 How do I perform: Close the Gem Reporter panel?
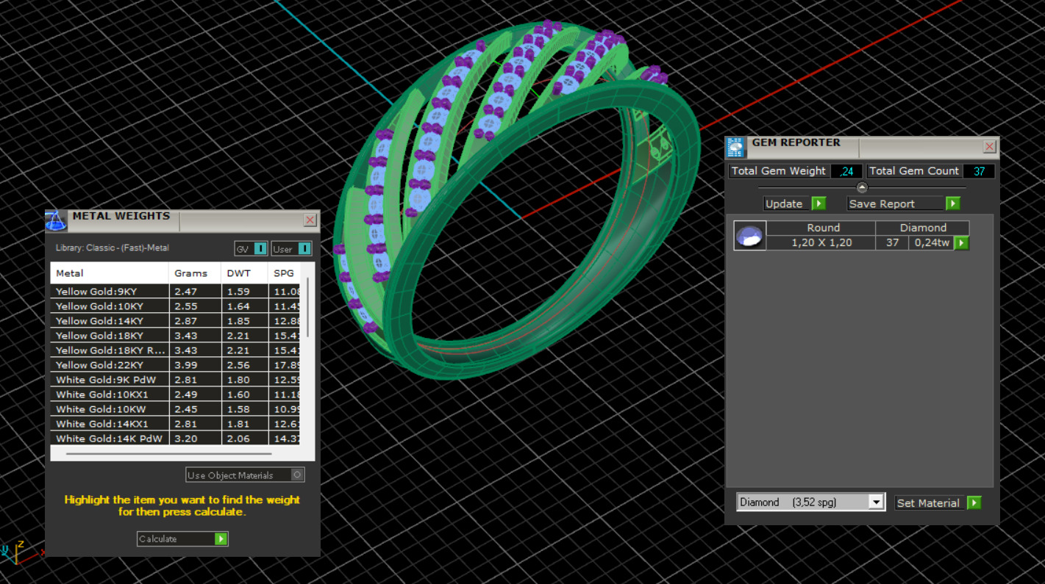tap(990, 147)
